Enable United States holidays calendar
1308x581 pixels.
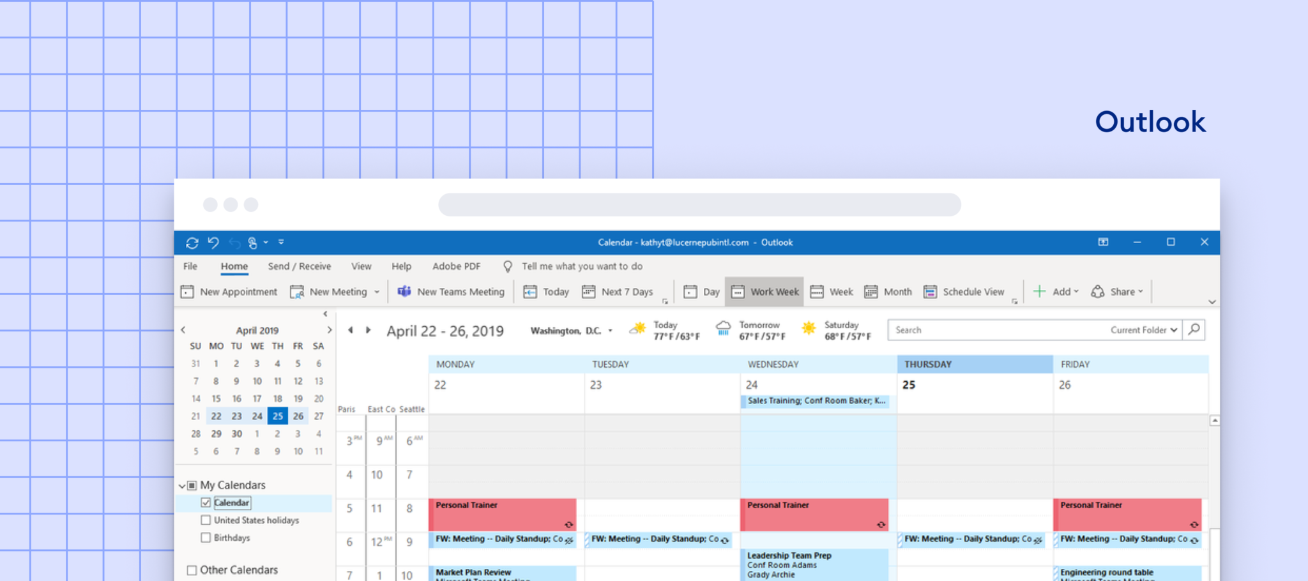tap(206, 520)
